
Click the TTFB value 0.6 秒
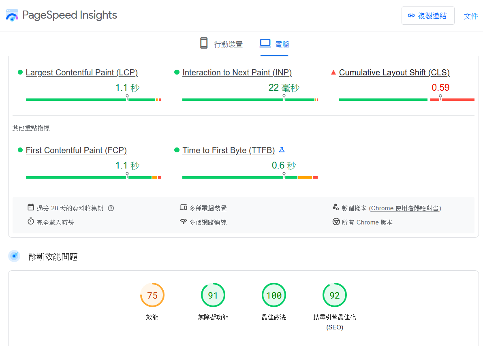point(284,165)
